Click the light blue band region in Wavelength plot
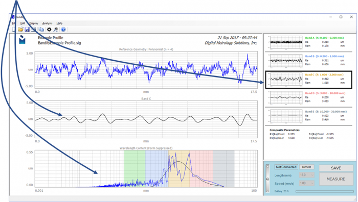This screenshot has width=358, height=202. (x=157, y=168)
